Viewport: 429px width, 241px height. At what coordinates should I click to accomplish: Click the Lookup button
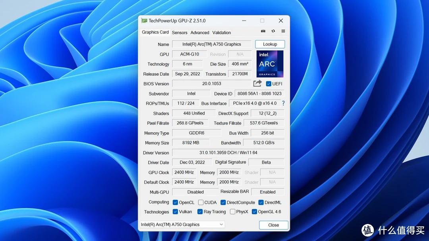270,44
